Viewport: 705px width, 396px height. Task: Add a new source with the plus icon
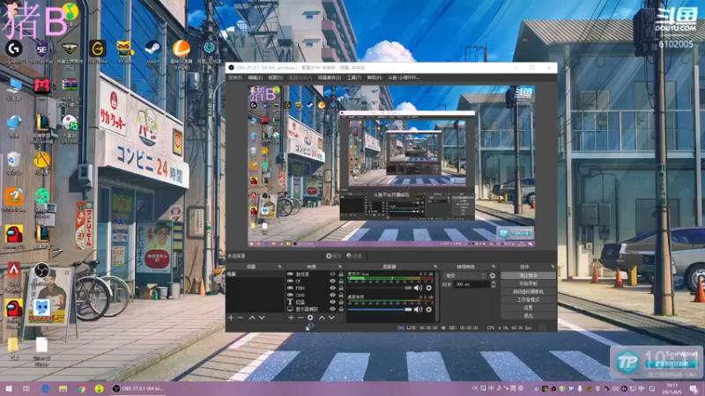tap(291, 318)
